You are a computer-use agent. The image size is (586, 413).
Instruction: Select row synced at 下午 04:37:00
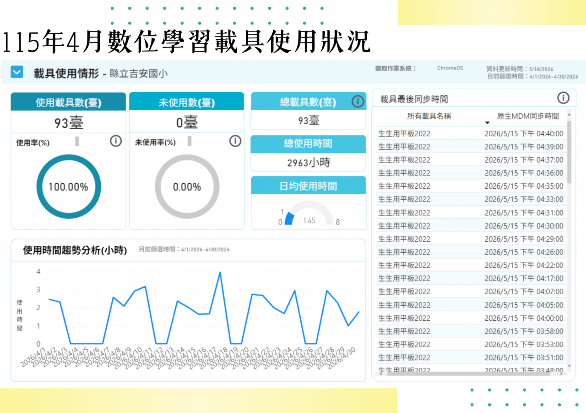[x=471, y=160]
